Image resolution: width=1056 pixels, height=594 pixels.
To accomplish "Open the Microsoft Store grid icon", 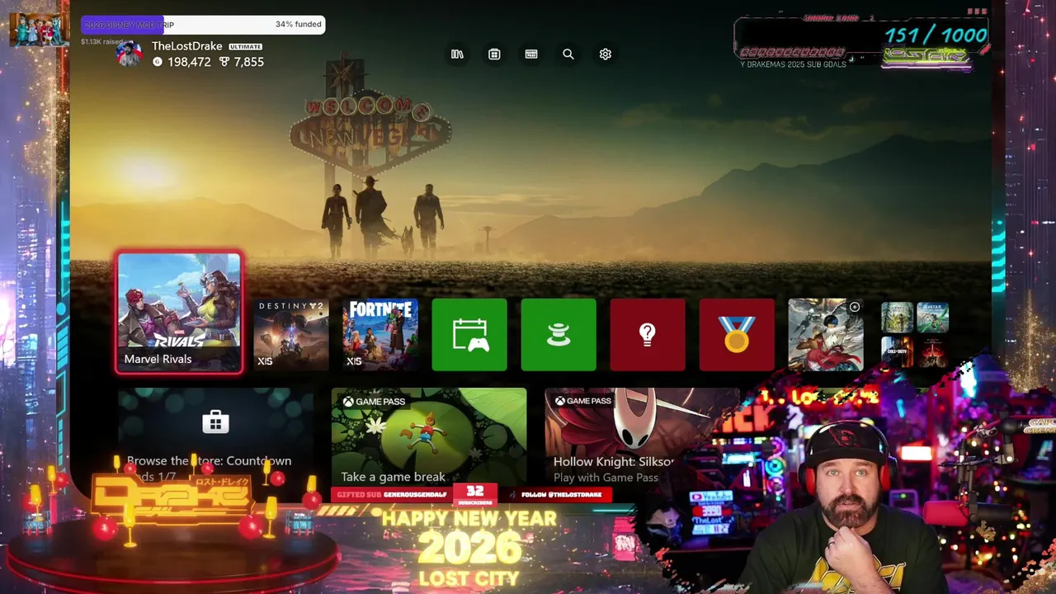I will point(494,54).
